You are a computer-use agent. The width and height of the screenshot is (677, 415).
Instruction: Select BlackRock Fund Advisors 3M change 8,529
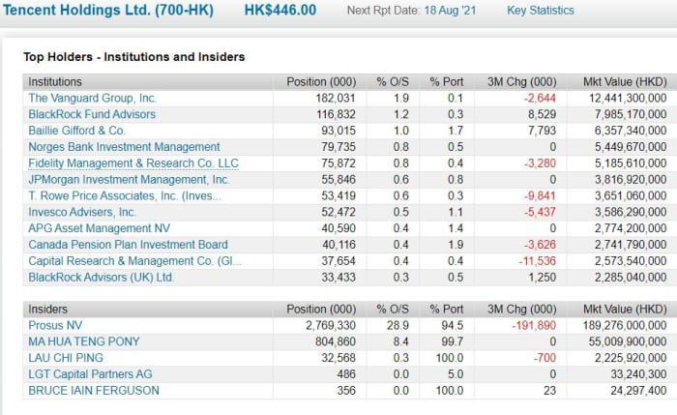(542, 114)
